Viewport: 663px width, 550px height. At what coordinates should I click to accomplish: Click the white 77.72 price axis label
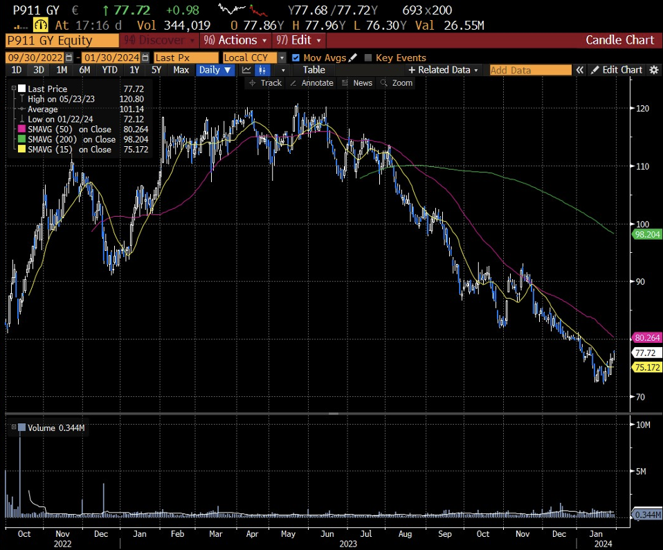tap(646, 353)
